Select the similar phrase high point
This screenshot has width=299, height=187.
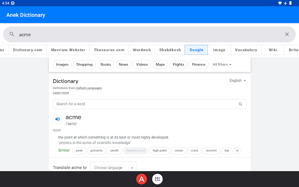point(160,151)
